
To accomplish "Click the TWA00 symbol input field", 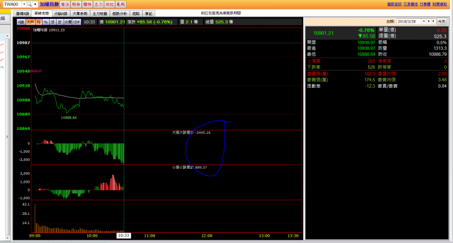I will [12, 4].
